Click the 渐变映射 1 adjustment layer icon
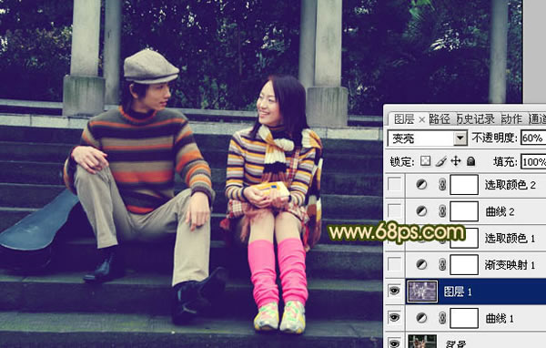Image resolution: width=546 pixels, height=348 pixels. (x=421, y=265)
